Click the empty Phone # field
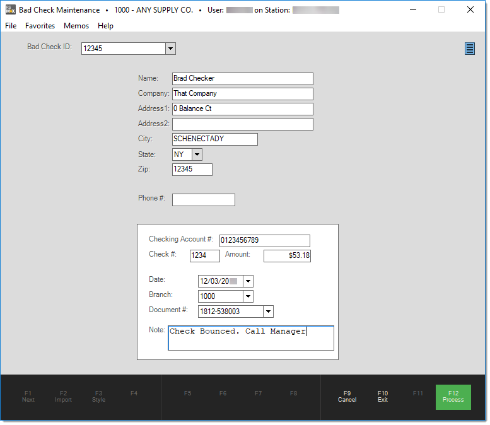 click(x=204, y=200)
